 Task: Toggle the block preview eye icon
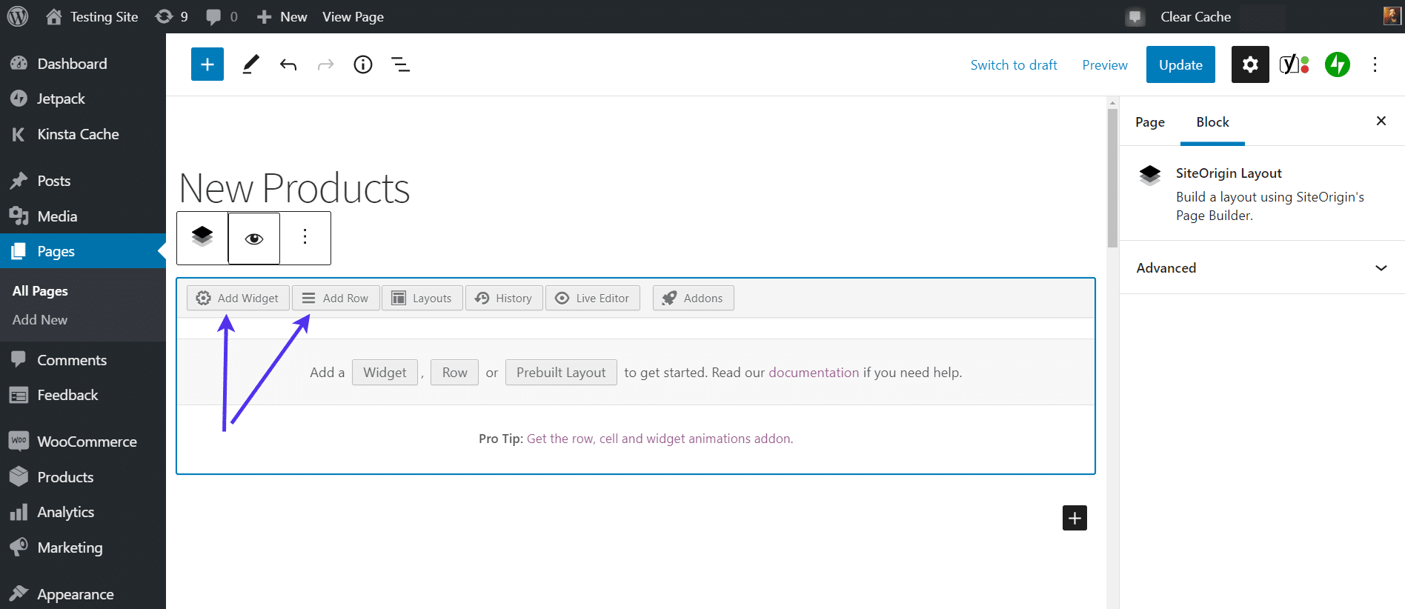point(254,238)
